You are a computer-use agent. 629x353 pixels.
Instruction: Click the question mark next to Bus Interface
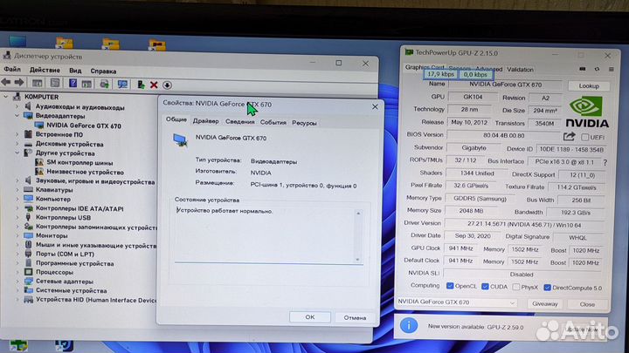coord(605,162)
